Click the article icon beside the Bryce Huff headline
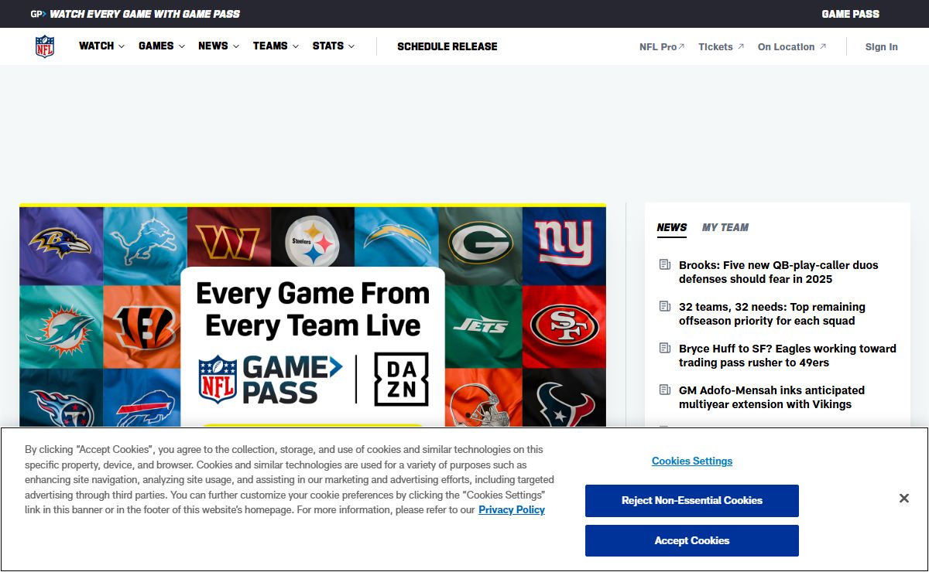Screen dimensions: 929x572 tap(664, 349)
